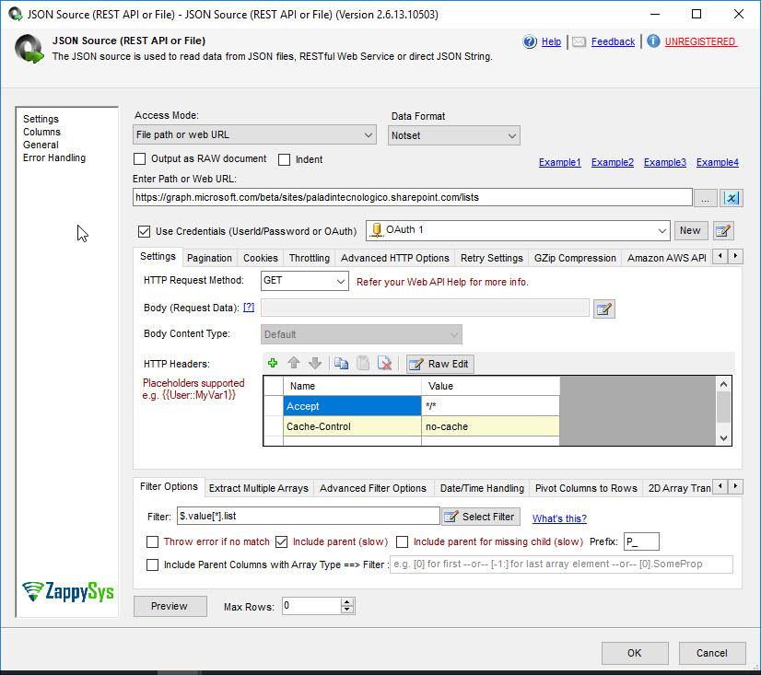
Task: Toggle the Indent checkbox
Action: click(x=284, y=159)
